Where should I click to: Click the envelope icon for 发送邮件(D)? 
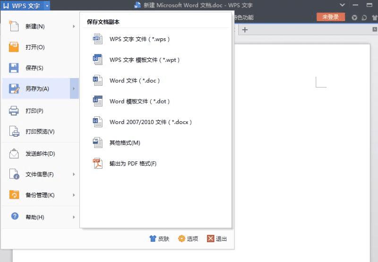(x=14, y=153)
